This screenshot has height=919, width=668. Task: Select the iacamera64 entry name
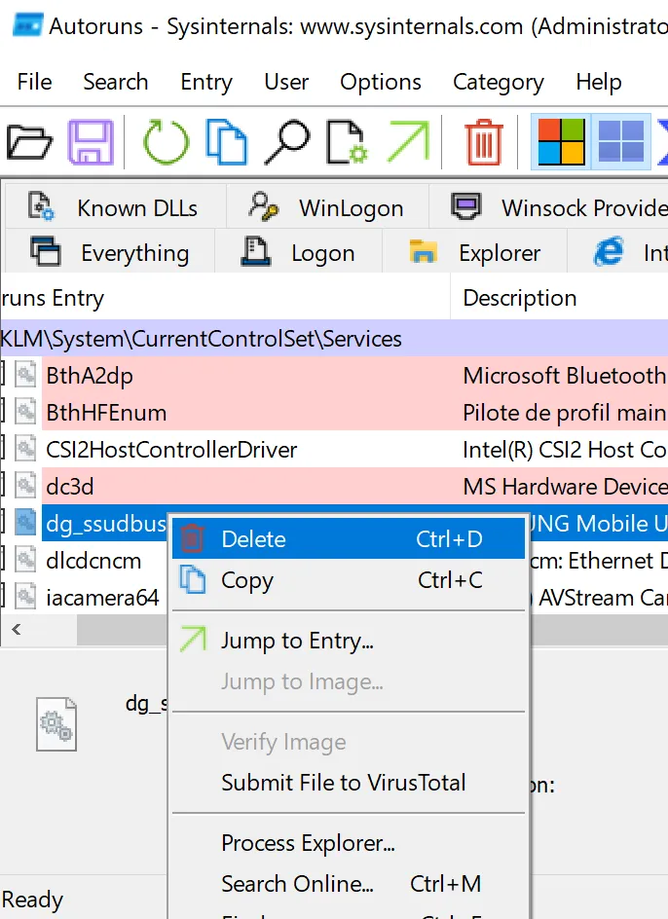(102, 597)
